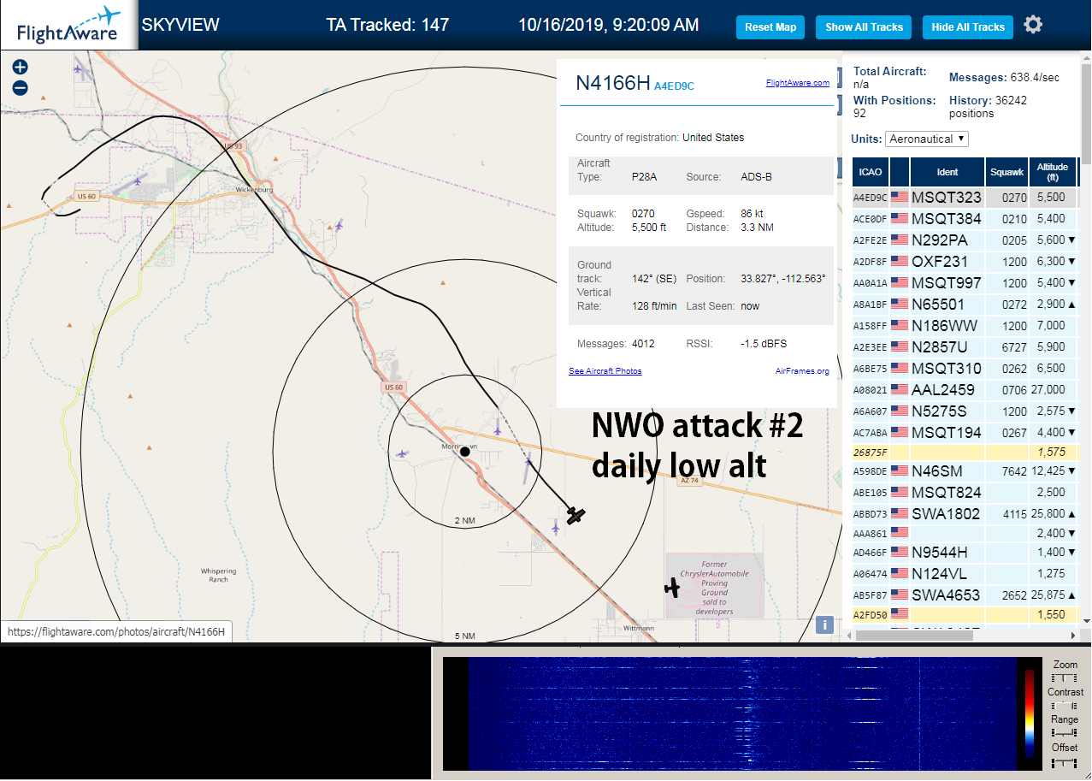Screen dimensions: 1092x781
Task: Select the SWA1802 aircraft row
Action: 965,514
